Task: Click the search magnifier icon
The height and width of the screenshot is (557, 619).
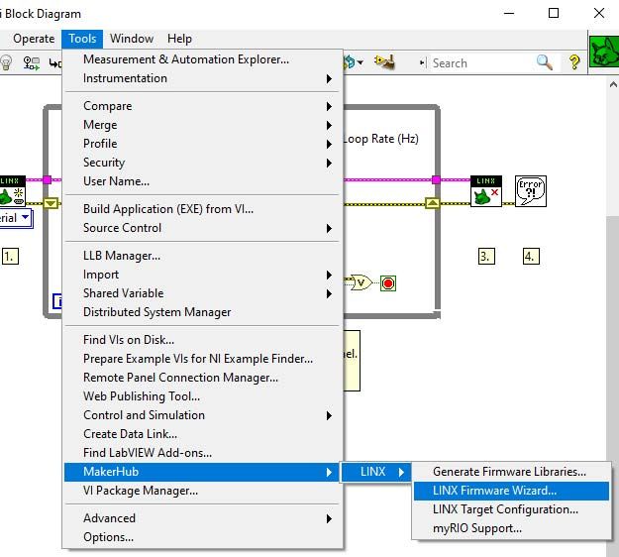Action: (x=545, y=62)
